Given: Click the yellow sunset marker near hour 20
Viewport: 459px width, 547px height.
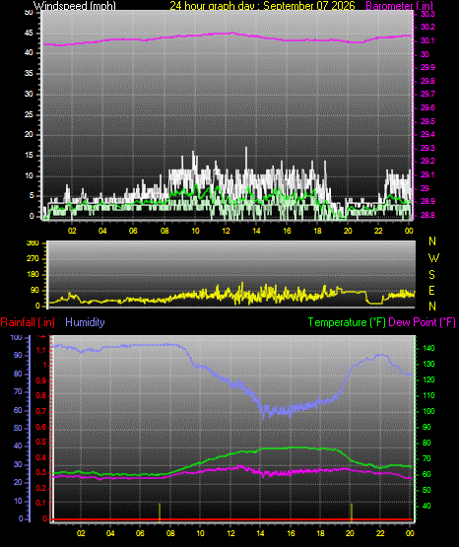Looking at the screenshot, I should (x=352, y=513).
